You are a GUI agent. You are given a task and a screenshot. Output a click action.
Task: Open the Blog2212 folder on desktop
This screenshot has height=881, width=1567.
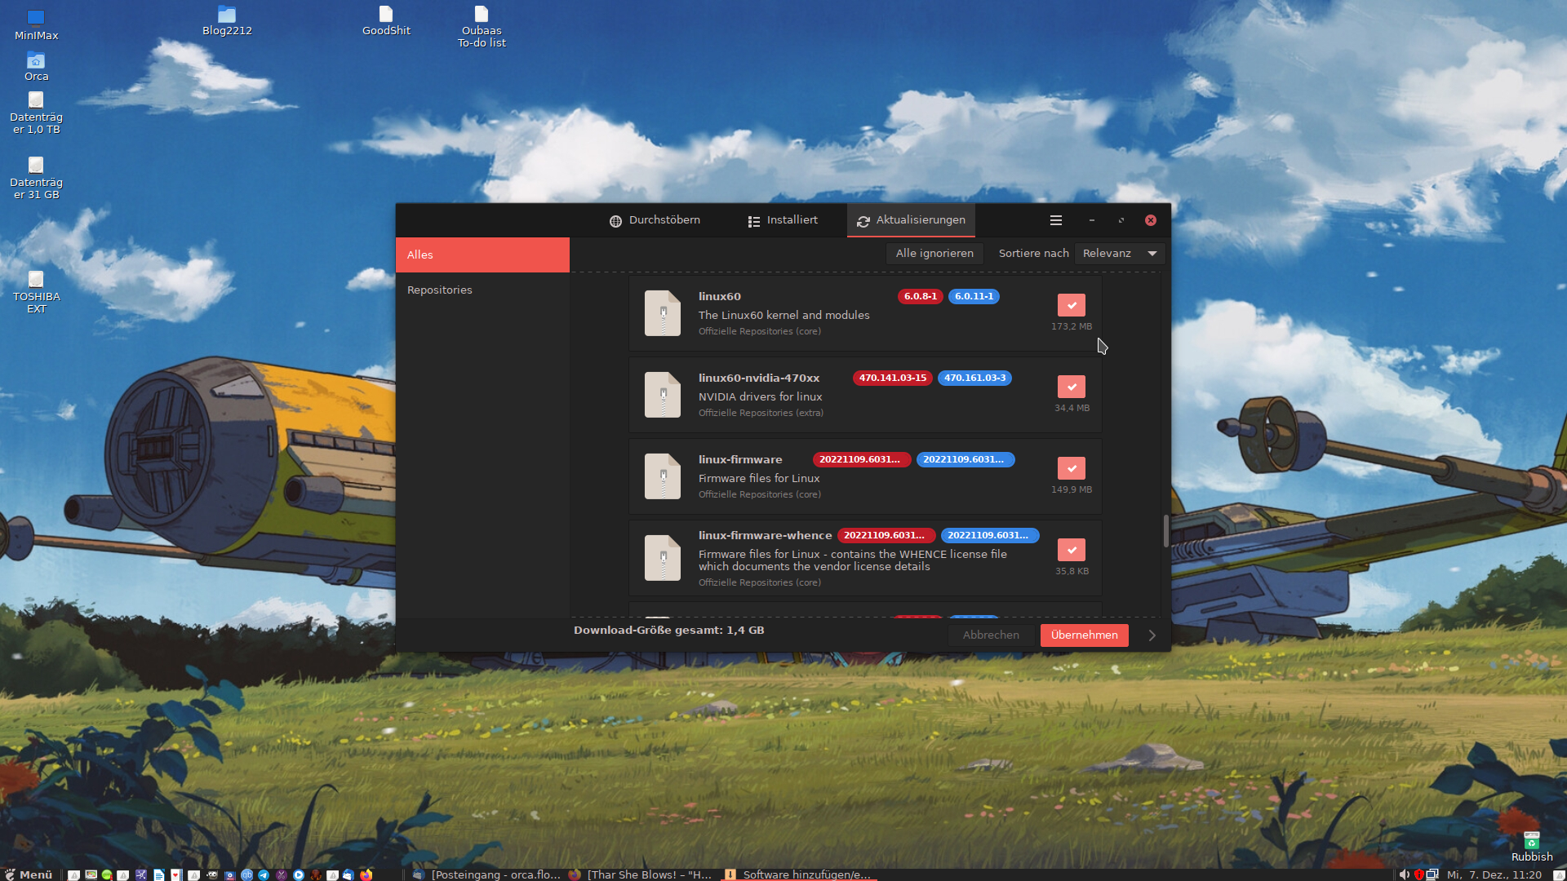[x=227, y=21]
